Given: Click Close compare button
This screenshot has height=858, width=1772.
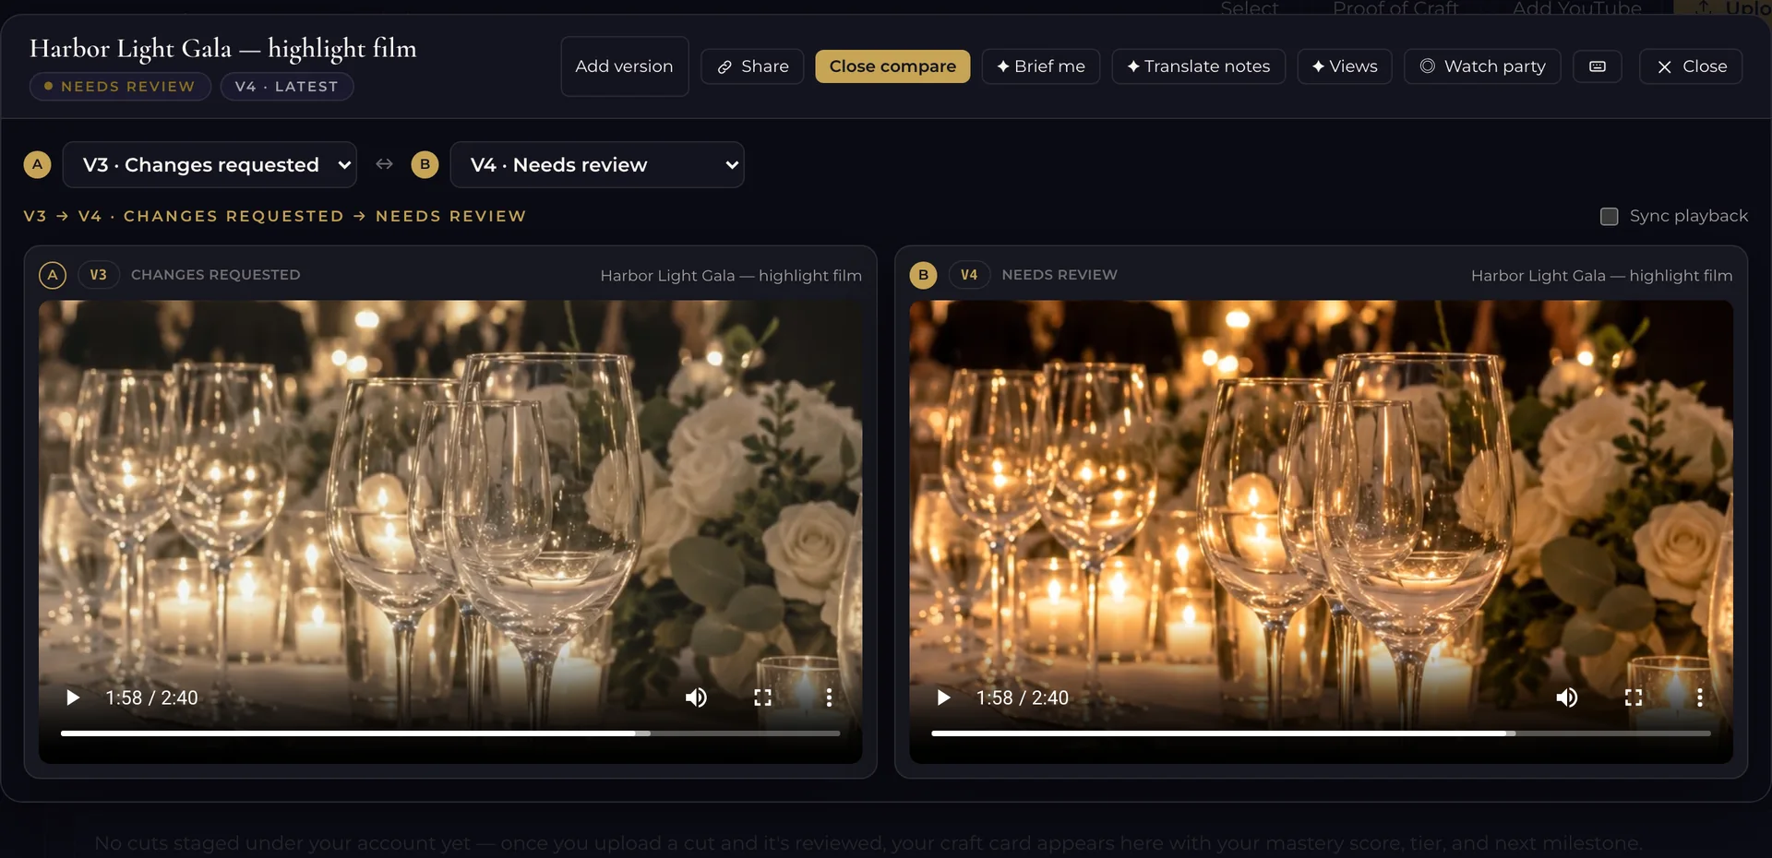Looking at the screenshot, I should coord(892,66).
